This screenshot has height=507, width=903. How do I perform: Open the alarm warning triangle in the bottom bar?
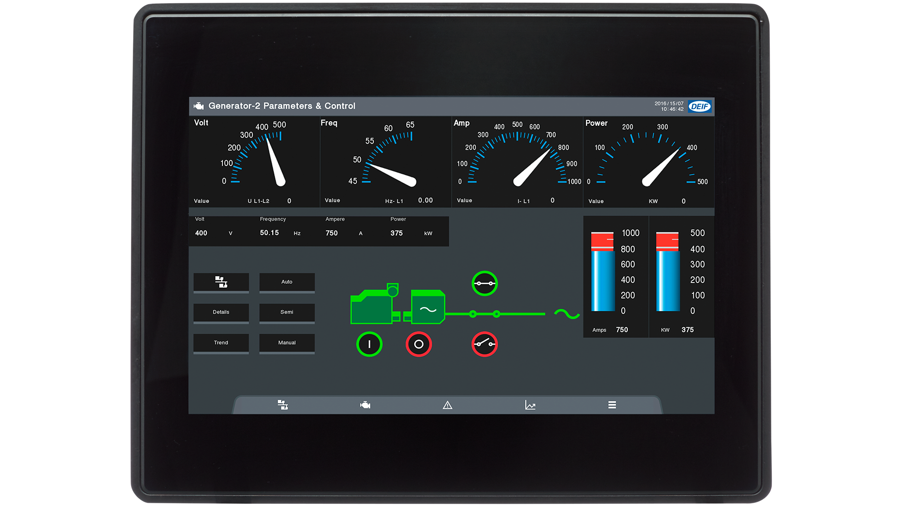447,405
